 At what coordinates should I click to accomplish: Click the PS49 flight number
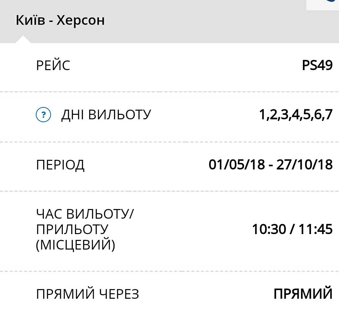[317, 66]
